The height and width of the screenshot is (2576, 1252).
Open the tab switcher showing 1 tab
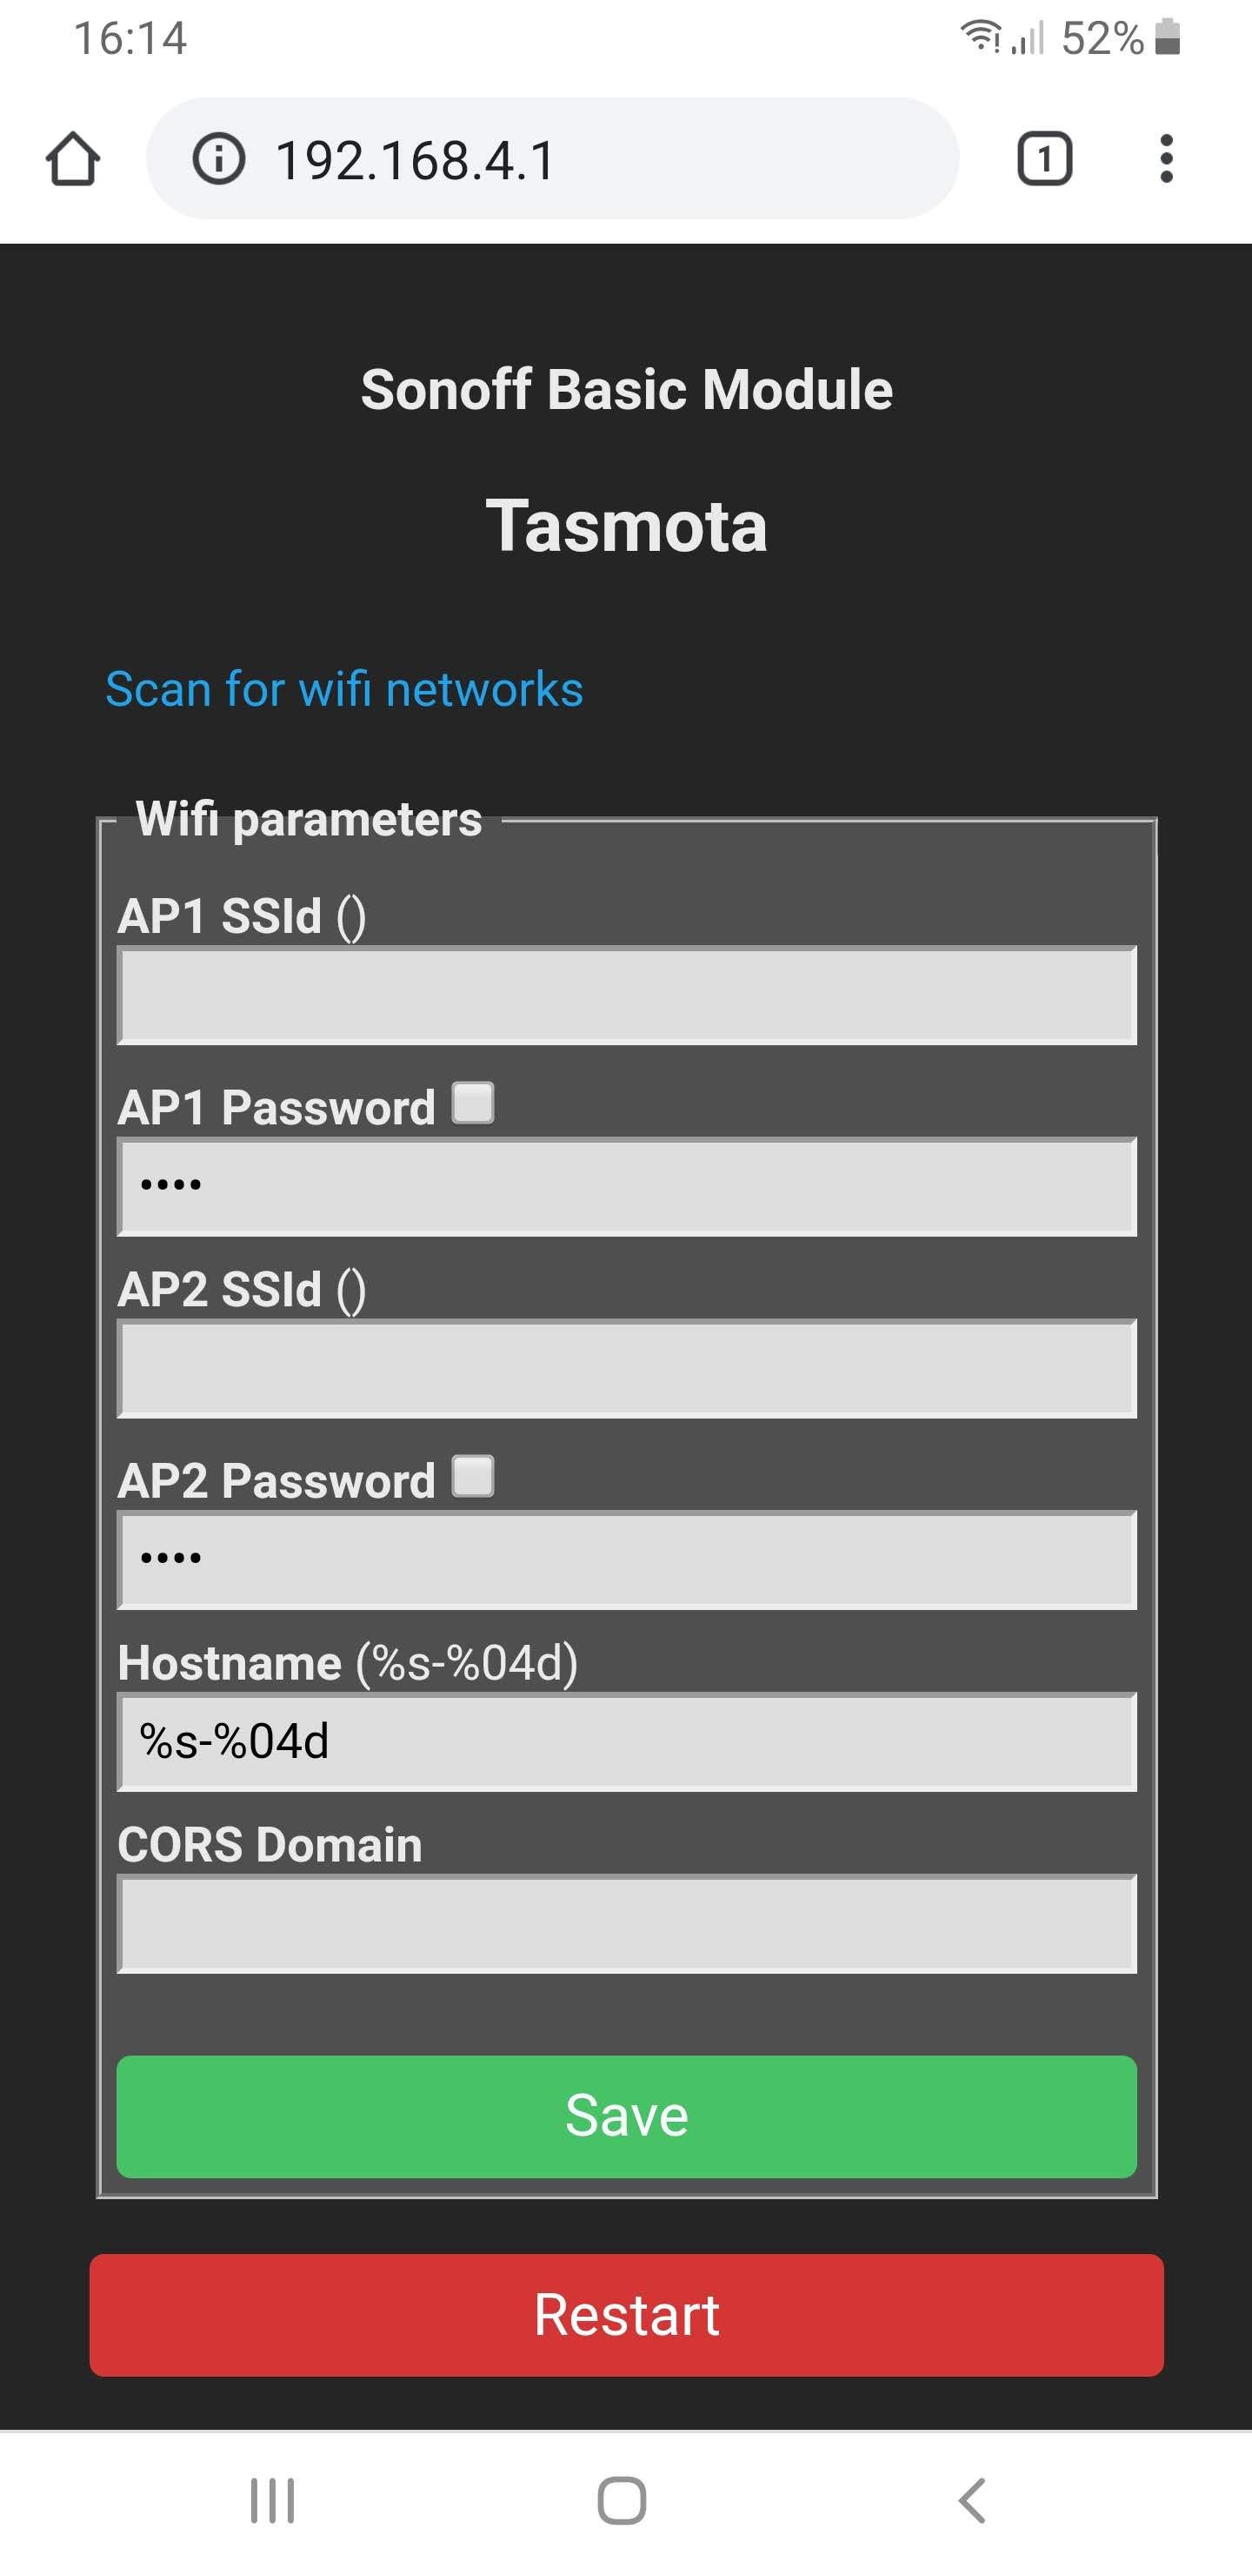[x=1044, y=159]
